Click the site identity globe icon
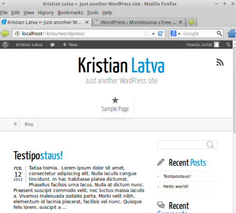Screen dimensions: 236x213 [x=17, y=33]
